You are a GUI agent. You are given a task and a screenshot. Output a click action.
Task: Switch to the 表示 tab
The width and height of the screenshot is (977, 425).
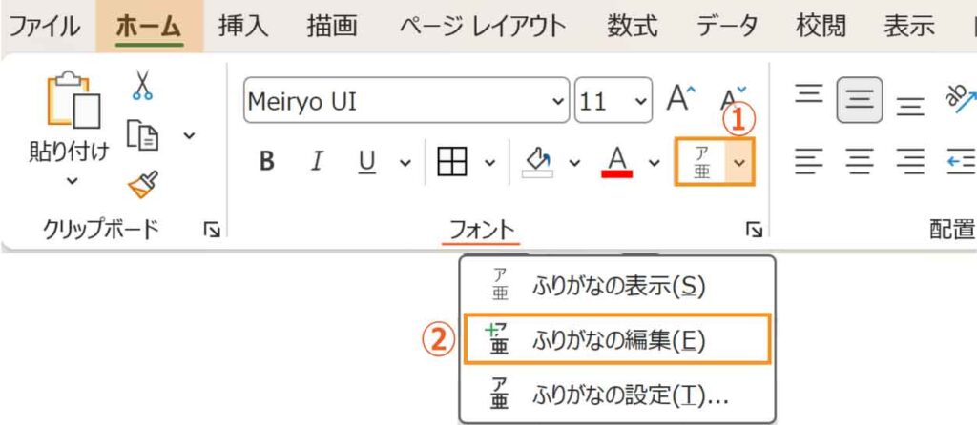pyautogui.click(x=909, y=26)
